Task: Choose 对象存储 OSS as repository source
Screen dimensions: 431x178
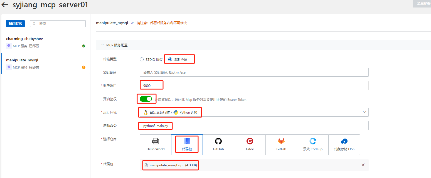Action: tap(344, 145)
